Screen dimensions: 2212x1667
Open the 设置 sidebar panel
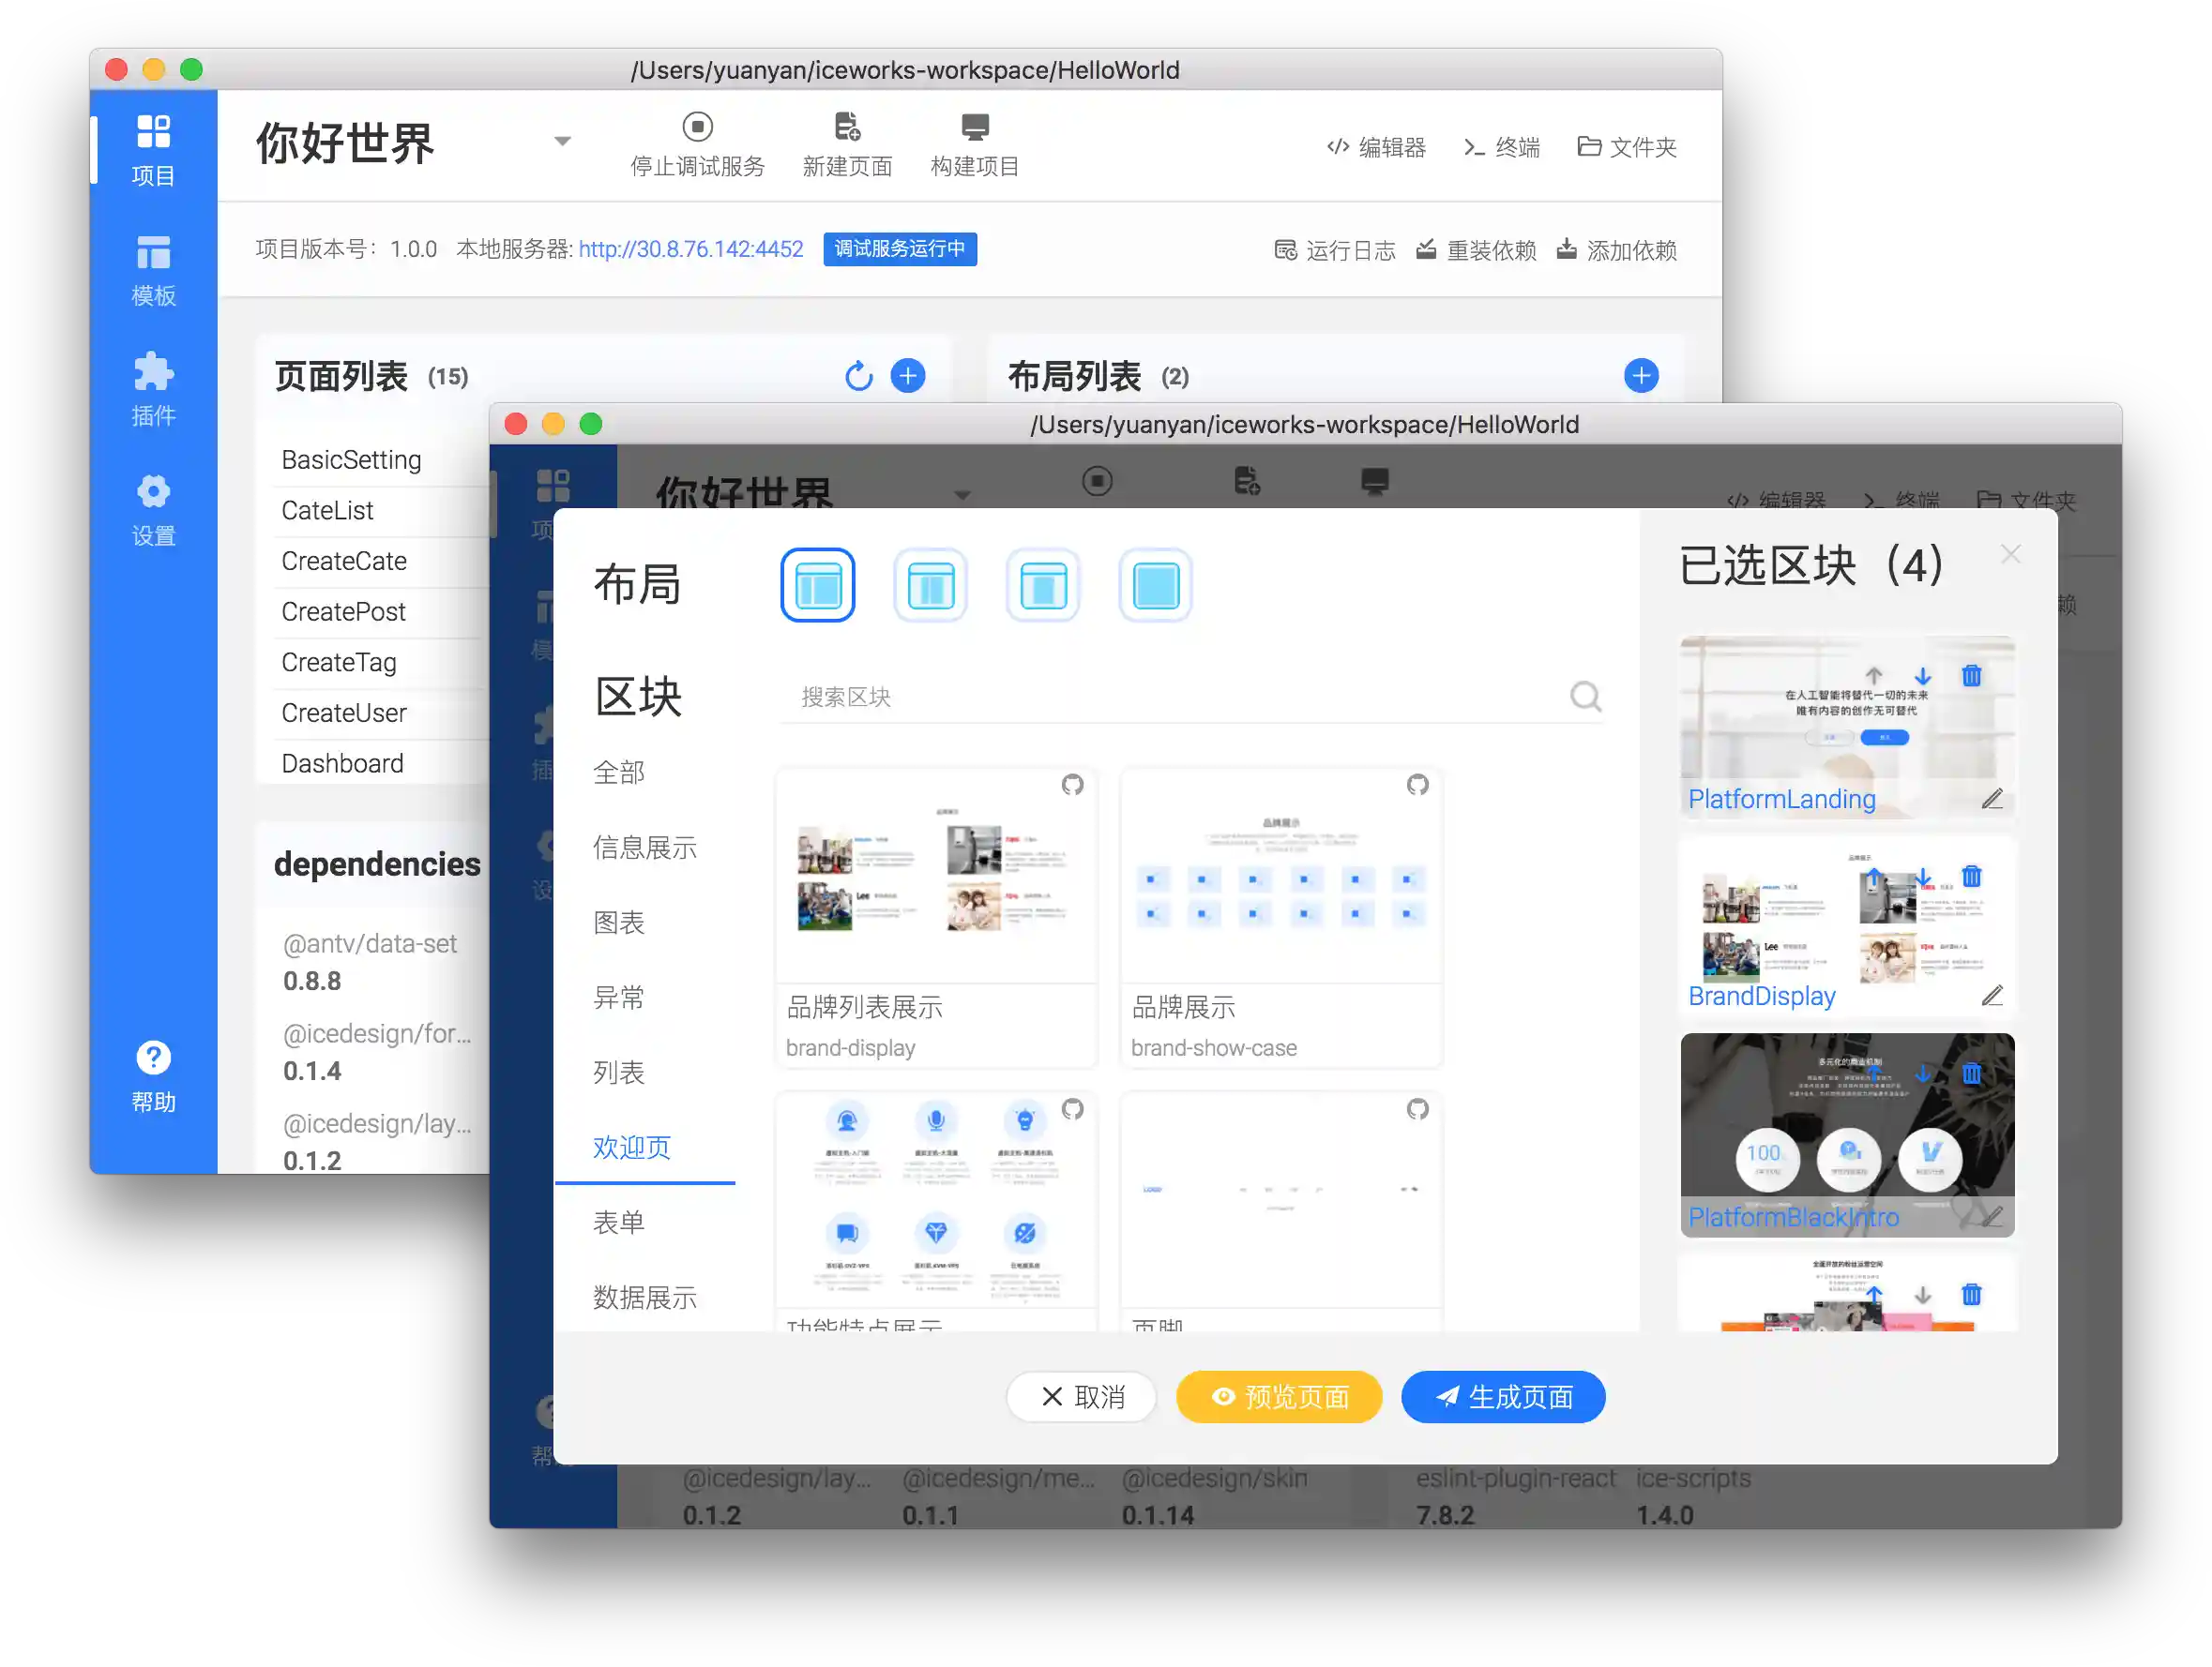(x=153, y=508)
